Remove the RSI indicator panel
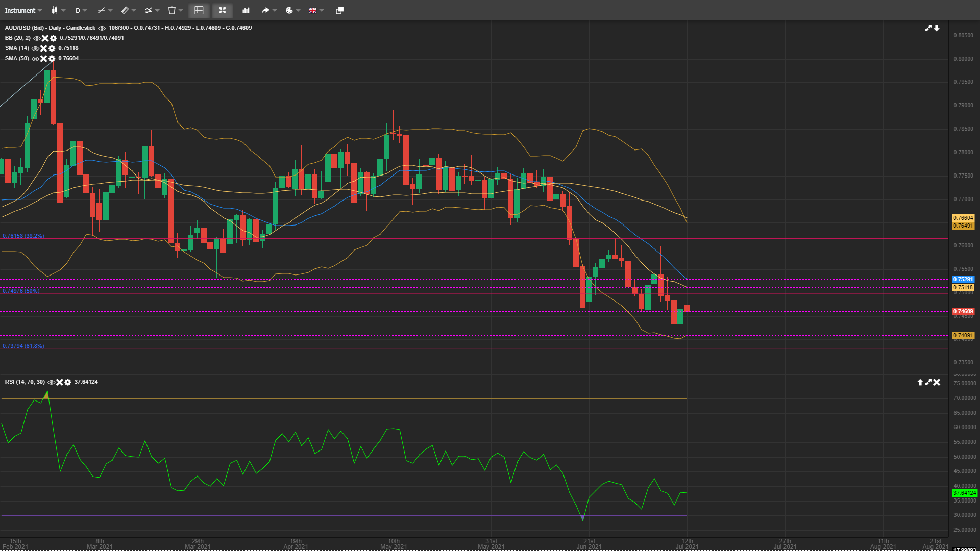Viewport: 980px width, 551px height. point(60,382)
